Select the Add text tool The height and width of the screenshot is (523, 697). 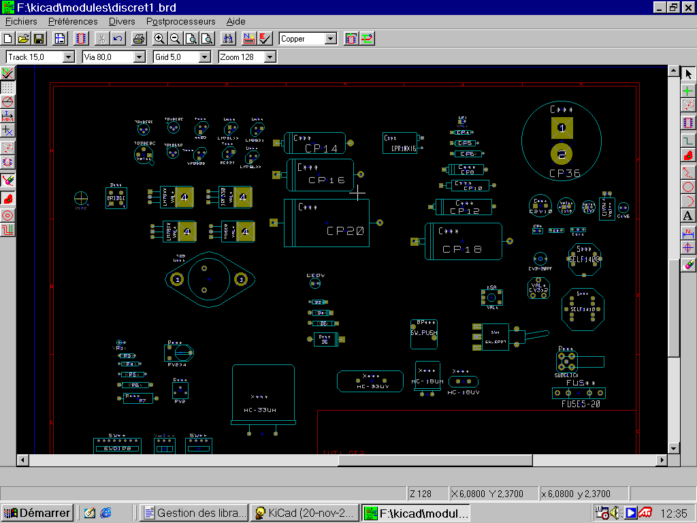click(x=688, y=216)
